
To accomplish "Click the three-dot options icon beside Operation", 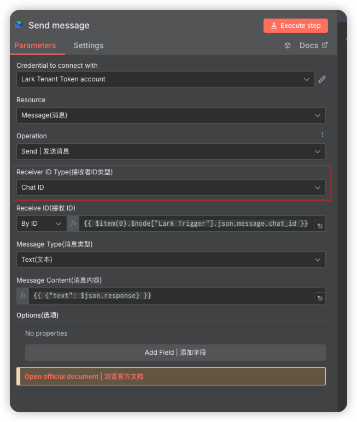I will point(322,134).
